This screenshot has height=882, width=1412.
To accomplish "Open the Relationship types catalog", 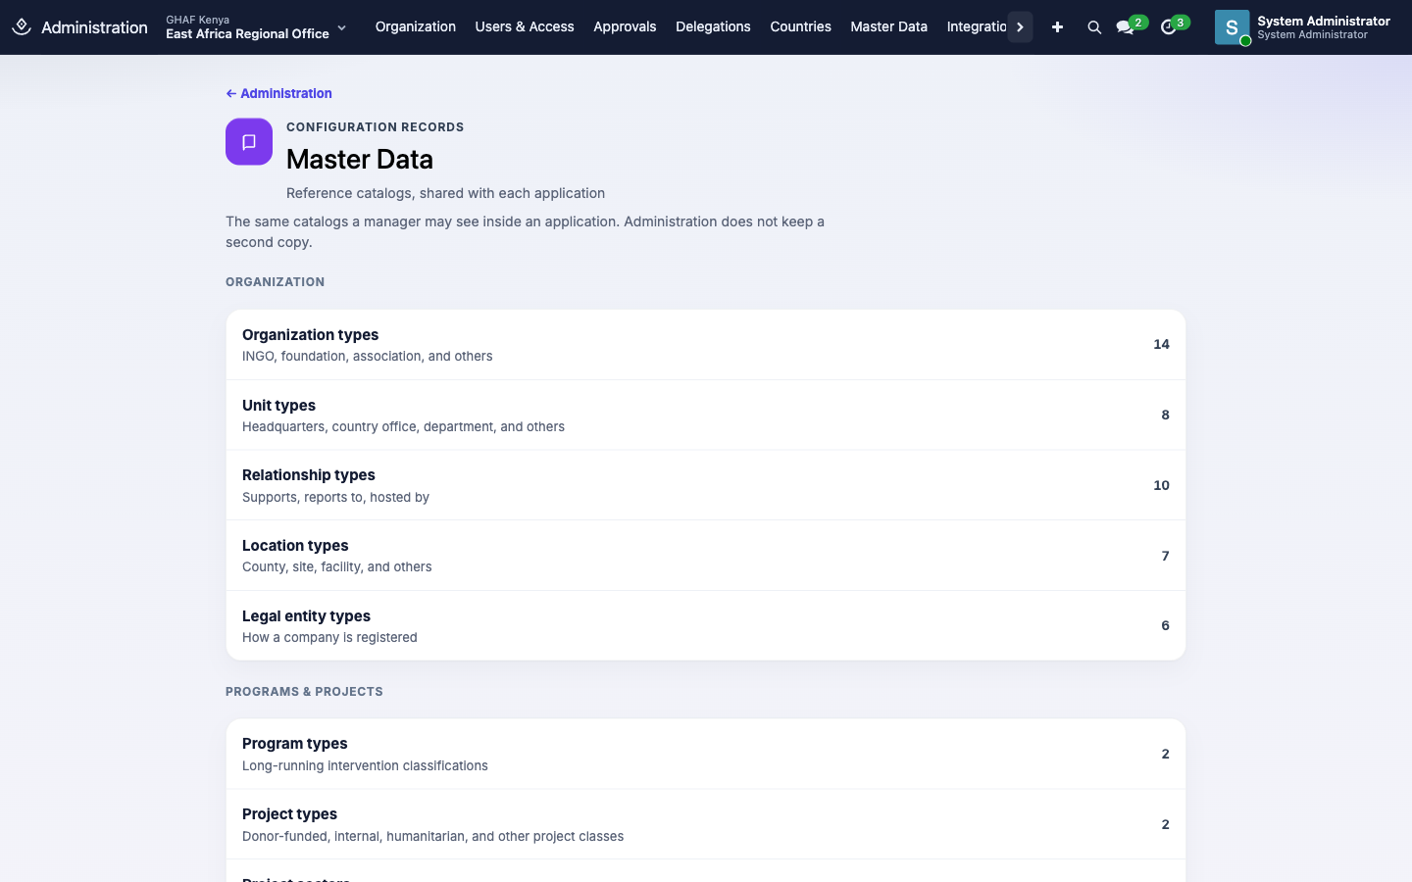I will (x=706, y=485).
